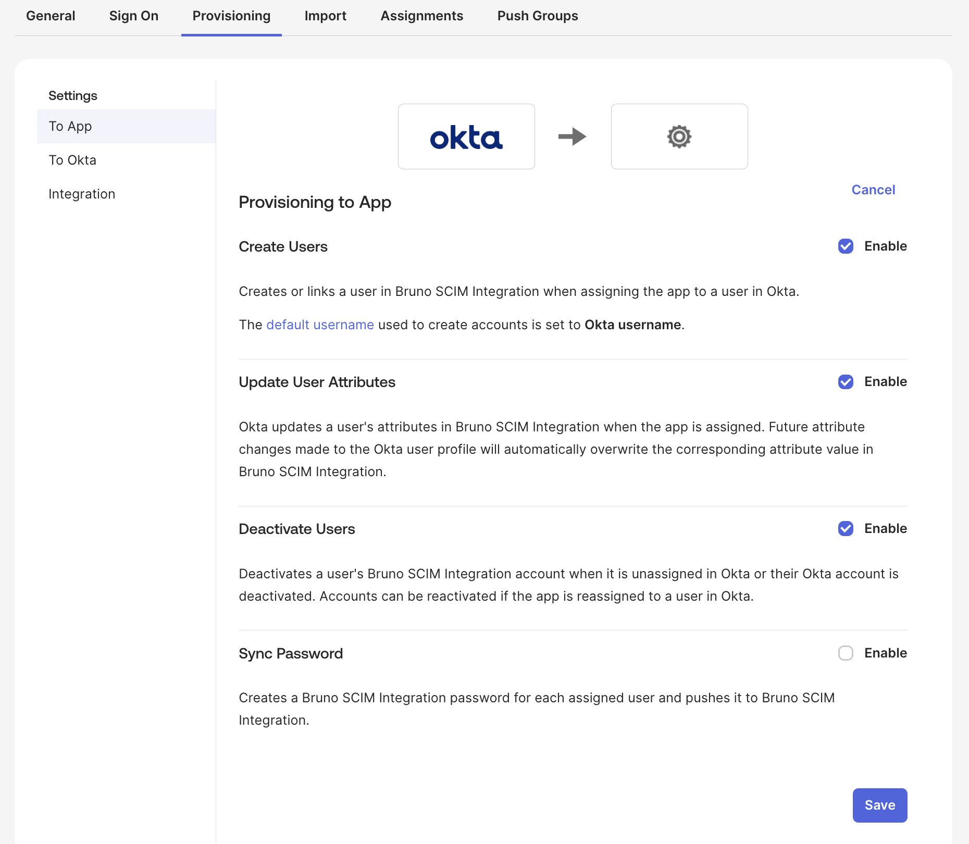Select To App in the sidebar
The height and width of the screenshot is (844, 969).
tap(69, 126)
